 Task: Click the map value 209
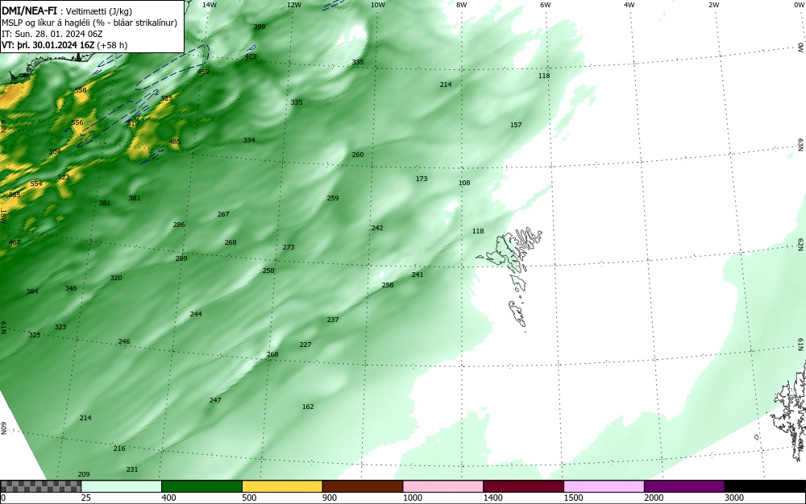(84, 474)
